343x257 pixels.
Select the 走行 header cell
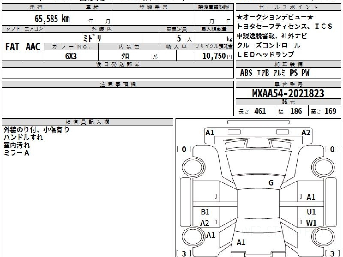tap(36, 7)
